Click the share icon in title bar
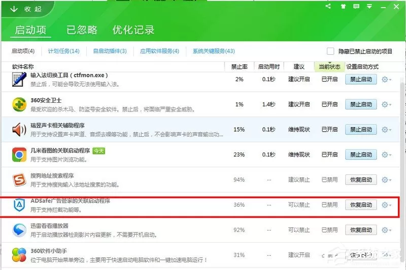 point(328,7)
